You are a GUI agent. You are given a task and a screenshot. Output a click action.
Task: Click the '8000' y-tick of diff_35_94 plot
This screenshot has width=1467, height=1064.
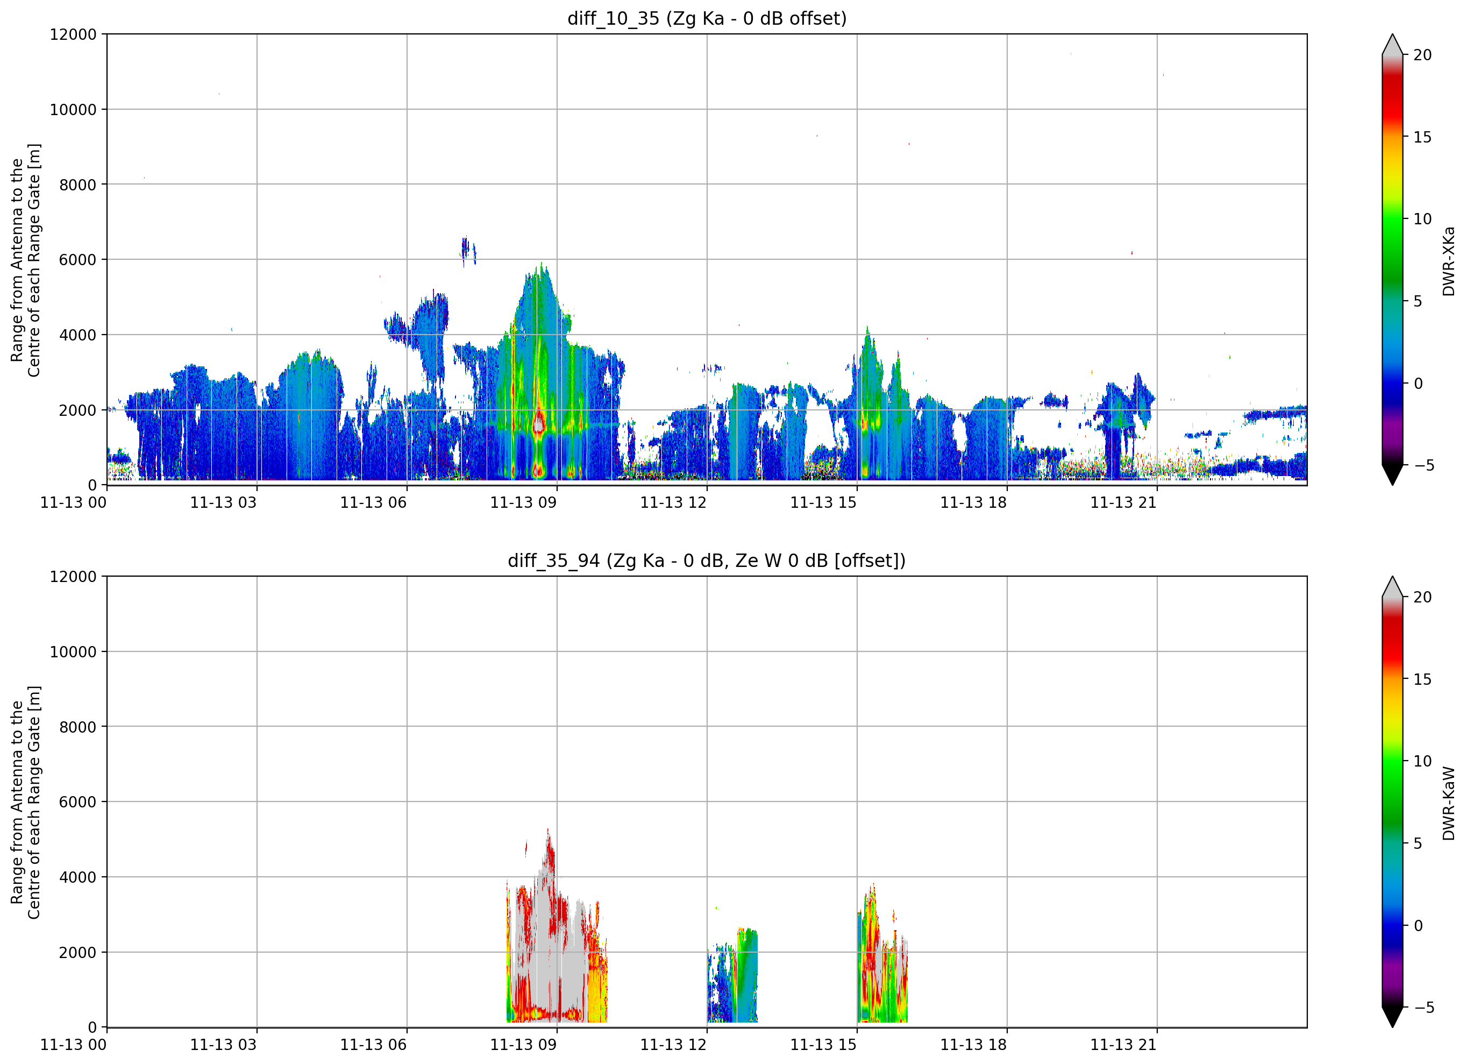pos(77,727)
